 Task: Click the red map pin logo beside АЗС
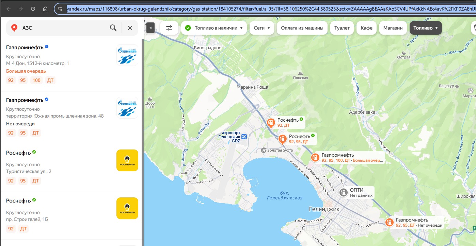coord(14,28)
